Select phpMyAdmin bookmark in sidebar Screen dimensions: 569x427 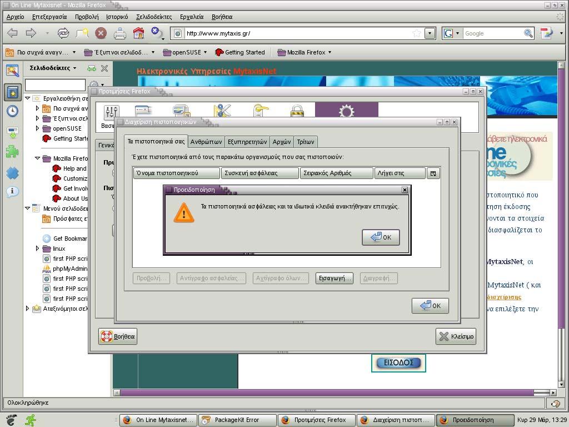click(x=64, y=269)
